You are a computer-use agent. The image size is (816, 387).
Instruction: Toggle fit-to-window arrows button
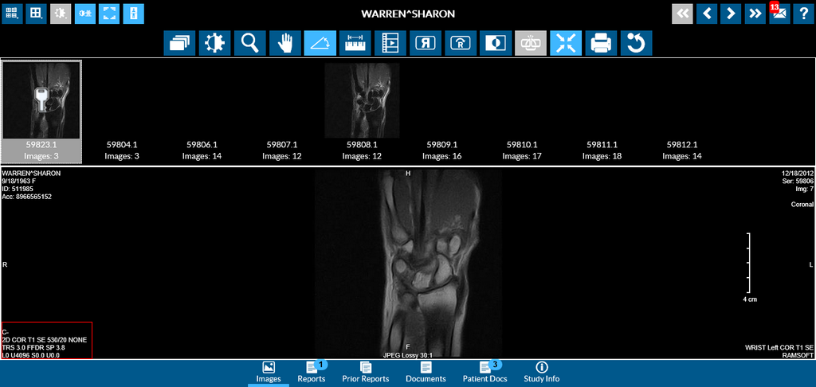point(566,43)
